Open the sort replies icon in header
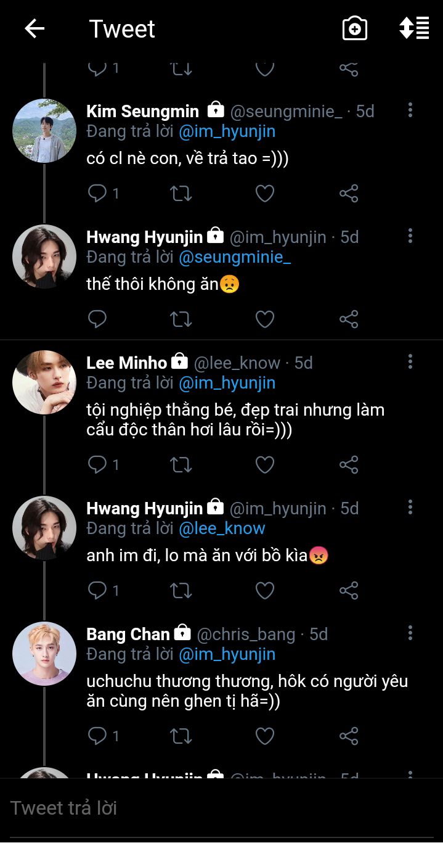Viewport: 443px width, 843px height. 414,28
